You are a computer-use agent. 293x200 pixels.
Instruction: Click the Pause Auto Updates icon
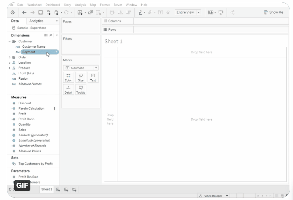pos(56,12)
